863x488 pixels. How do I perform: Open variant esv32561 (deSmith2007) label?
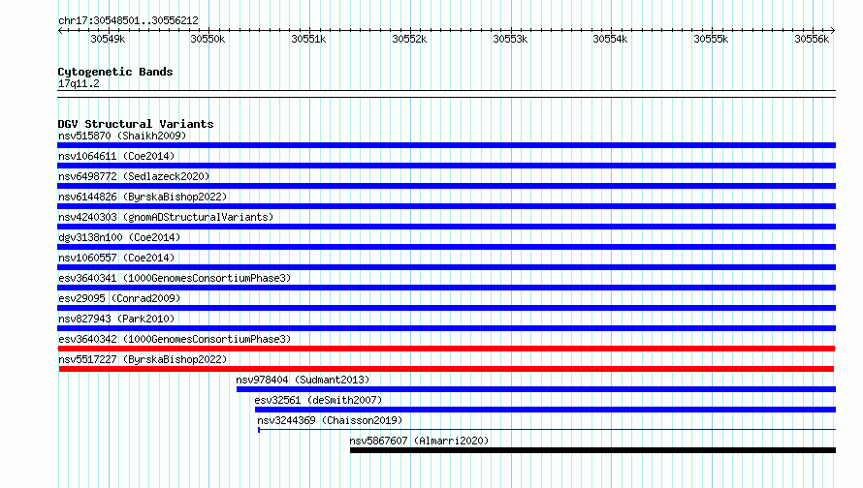[x=318, y=400]
